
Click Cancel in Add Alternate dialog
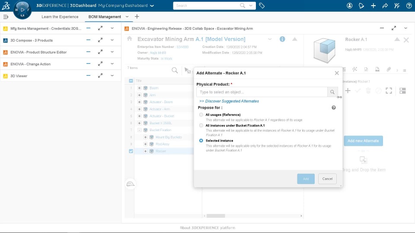[x=327, y=179]
